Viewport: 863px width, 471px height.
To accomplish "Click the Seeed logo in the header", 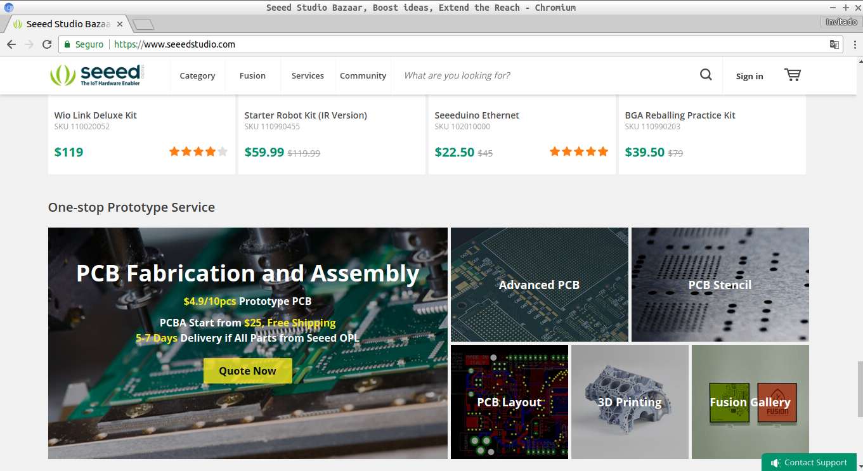I will point(98,75).
